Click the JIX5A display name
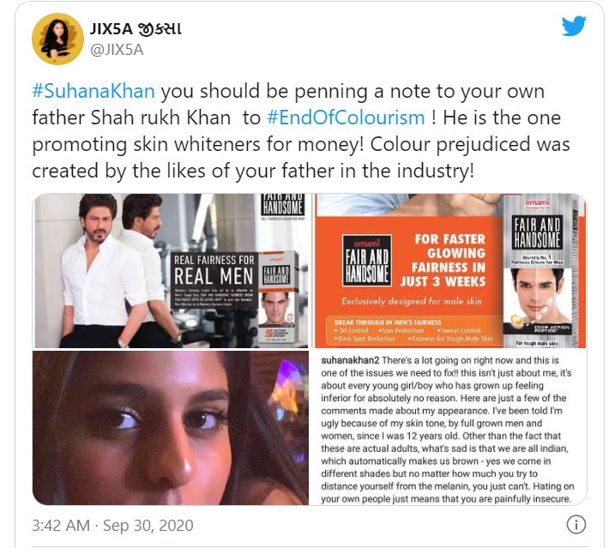The image size is (615, 548). click(136, 28)
